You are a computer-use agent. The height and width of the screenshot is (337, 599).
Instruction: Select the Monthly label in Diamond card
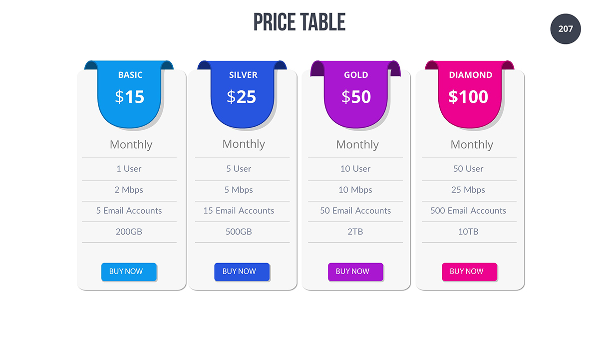472,145
